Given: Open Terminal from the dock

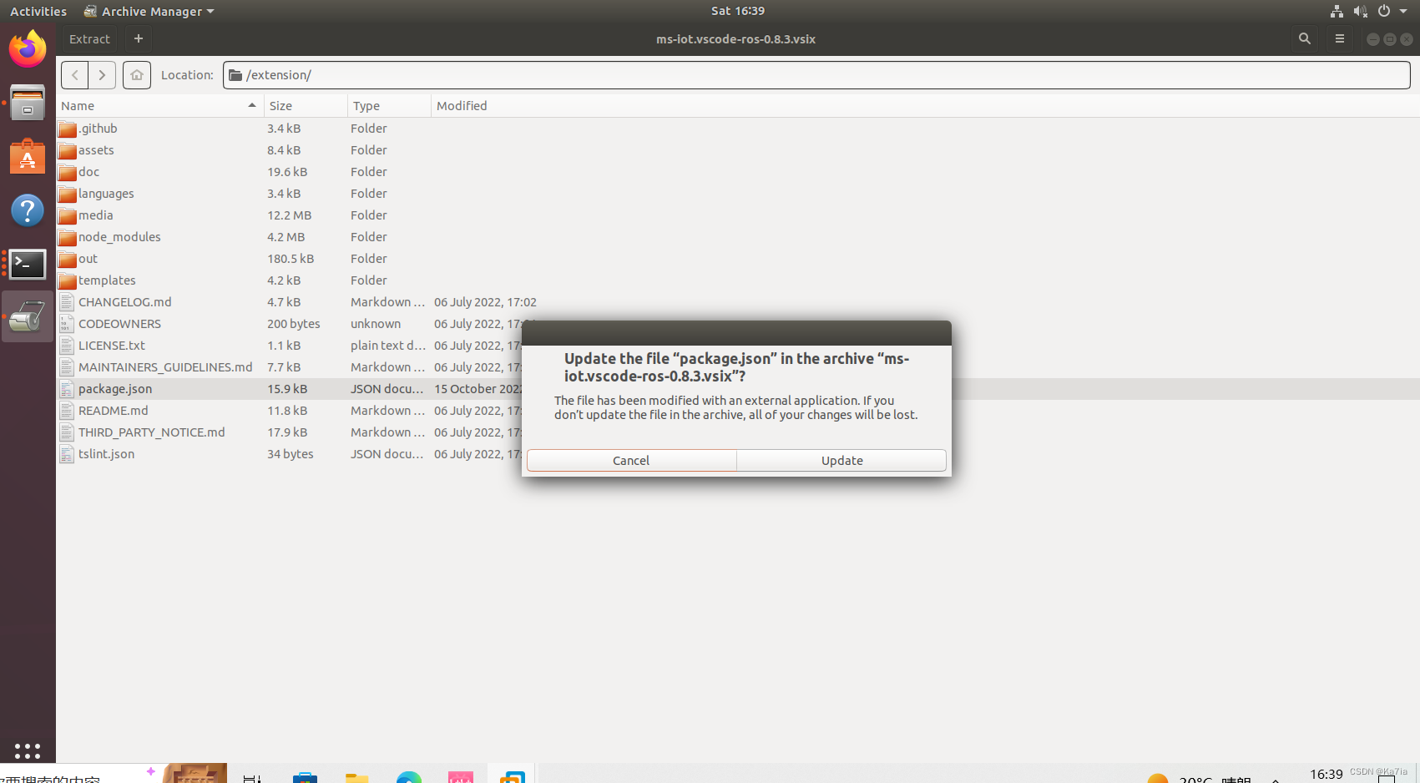Looking at the screenshot, I should (28, 265).
